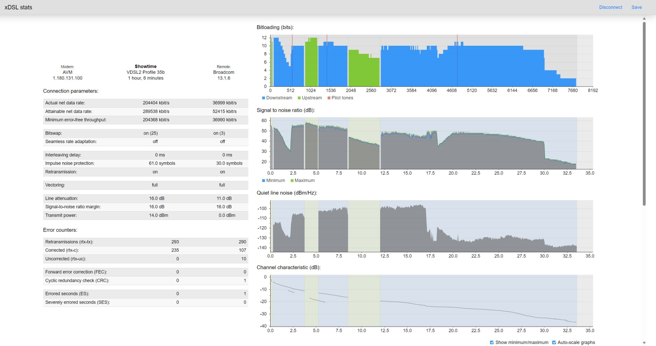Click the Cyclic redundancy check (CRC) label
Screen dimensions: 656x346
coord(77,281)
